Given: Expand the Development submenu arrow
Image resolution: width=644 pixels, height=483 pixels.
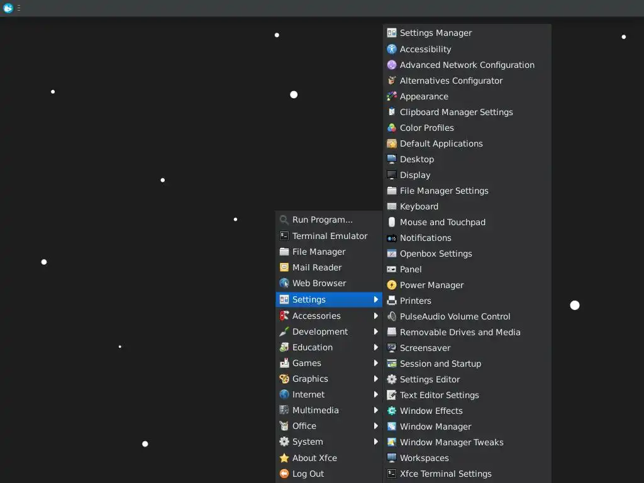Looking at the screenshot, I should 375,331.
